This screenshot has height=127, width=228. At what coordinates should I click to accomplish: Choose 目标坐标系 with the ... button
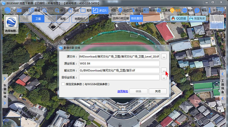click(x=164, y=78)
